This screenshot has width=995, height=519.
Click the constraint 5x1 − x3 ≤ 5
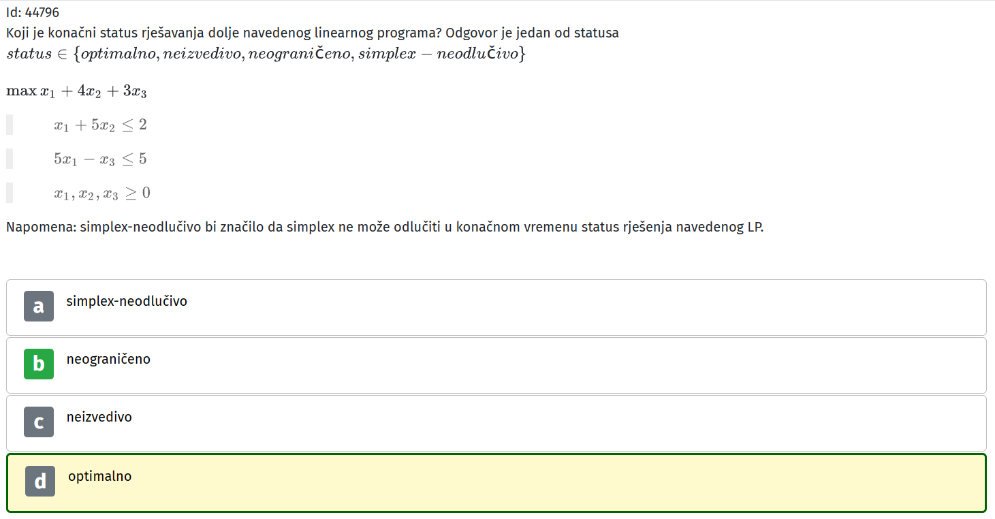(x=101, y=159)
